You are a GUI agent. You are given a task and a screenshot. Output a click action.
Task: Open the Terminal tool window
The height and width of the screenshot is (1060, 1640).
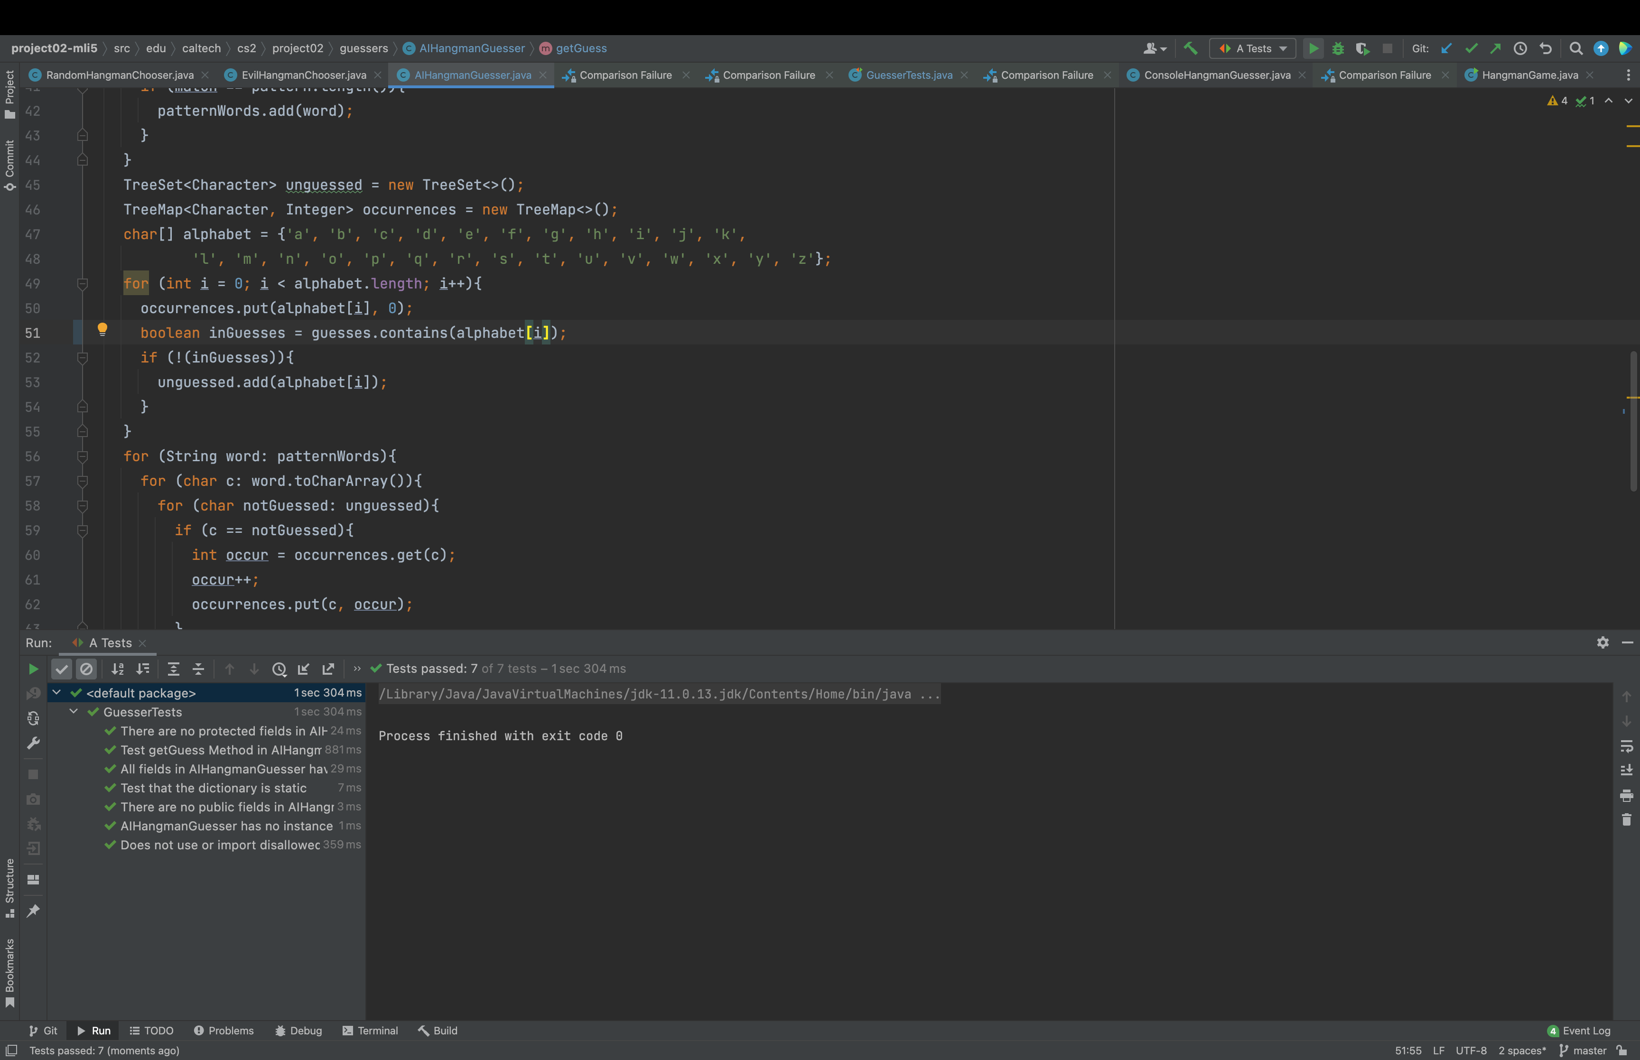370,1031
